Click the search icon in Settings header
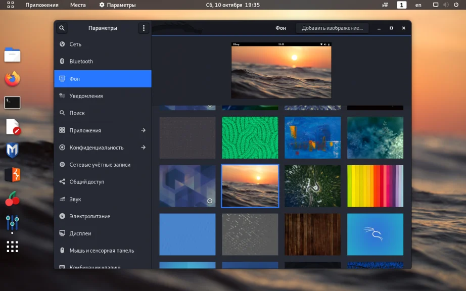 pos(62,28)
